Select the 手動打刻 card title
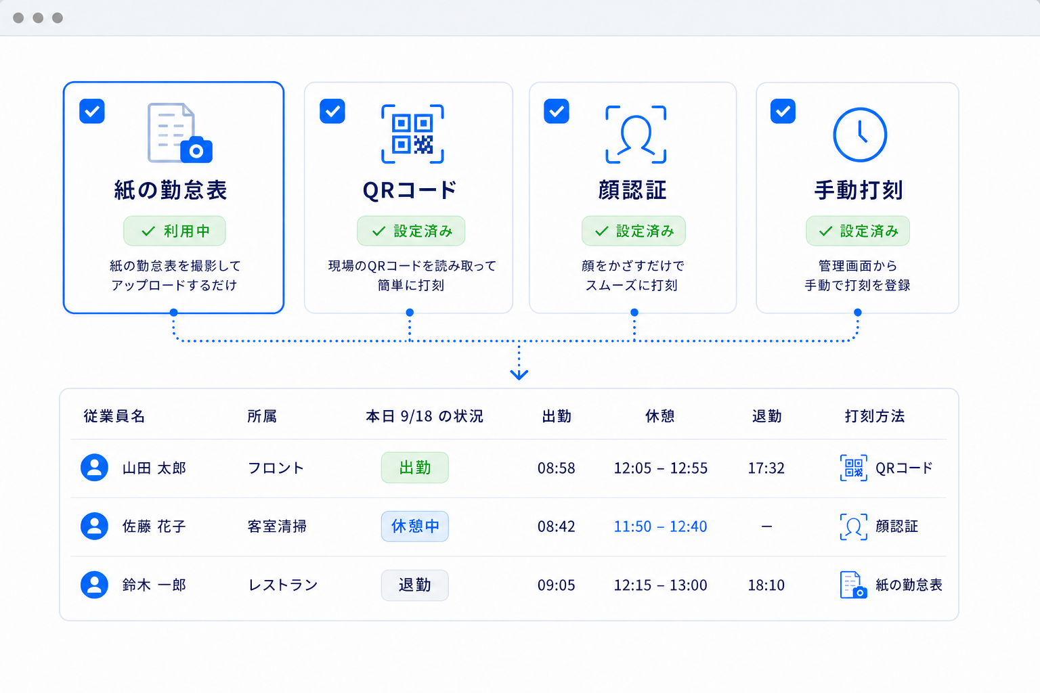The image size is (1040, 693). (859, 190)
